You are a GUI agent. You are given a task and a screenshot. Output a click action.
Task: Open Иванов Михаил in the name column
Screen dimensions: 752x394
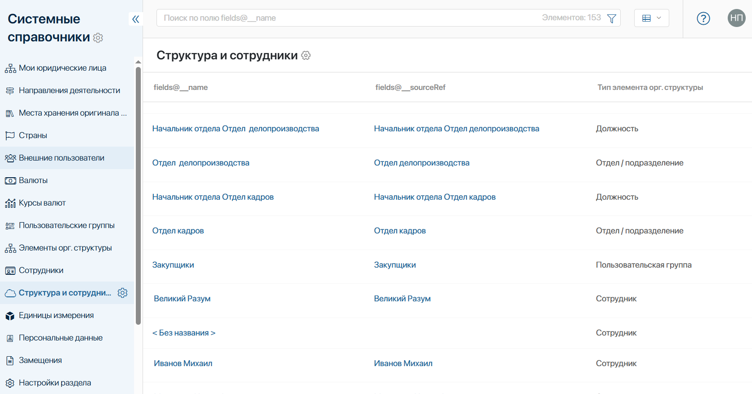click(x=183, y=363)
